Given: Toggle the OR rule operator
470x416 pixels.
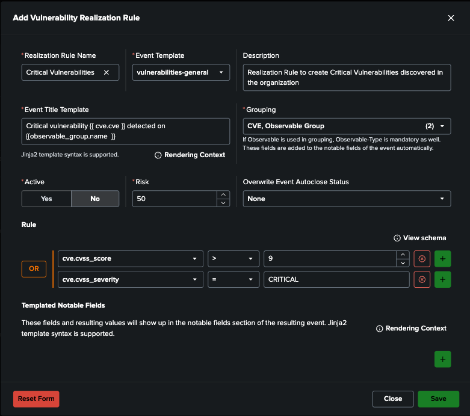Looking at the screenshot, I should click(34, 269).
